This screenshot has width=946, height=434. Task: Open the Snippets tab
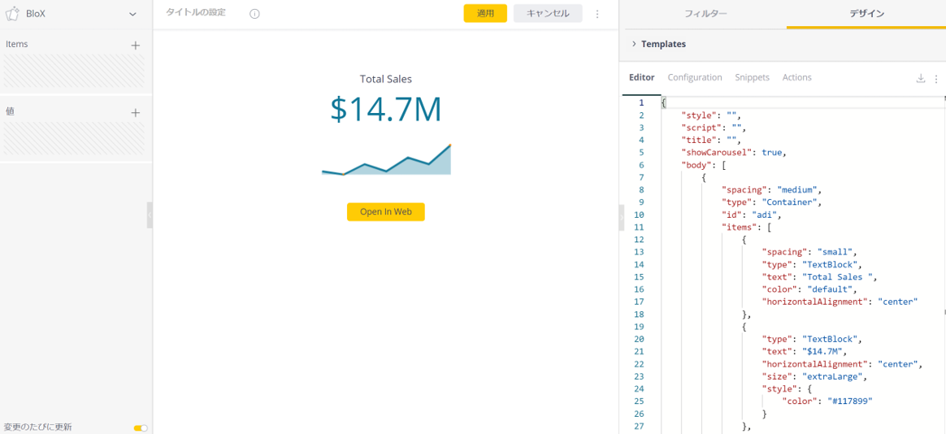coord(752,77)
